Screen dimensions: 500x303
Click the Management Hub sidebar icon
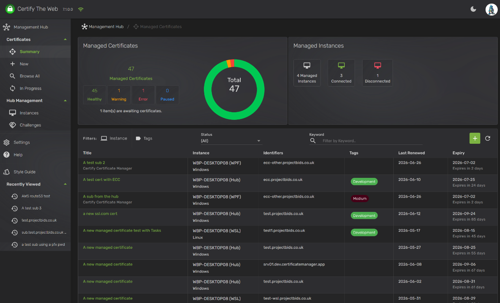click(6, 27)
